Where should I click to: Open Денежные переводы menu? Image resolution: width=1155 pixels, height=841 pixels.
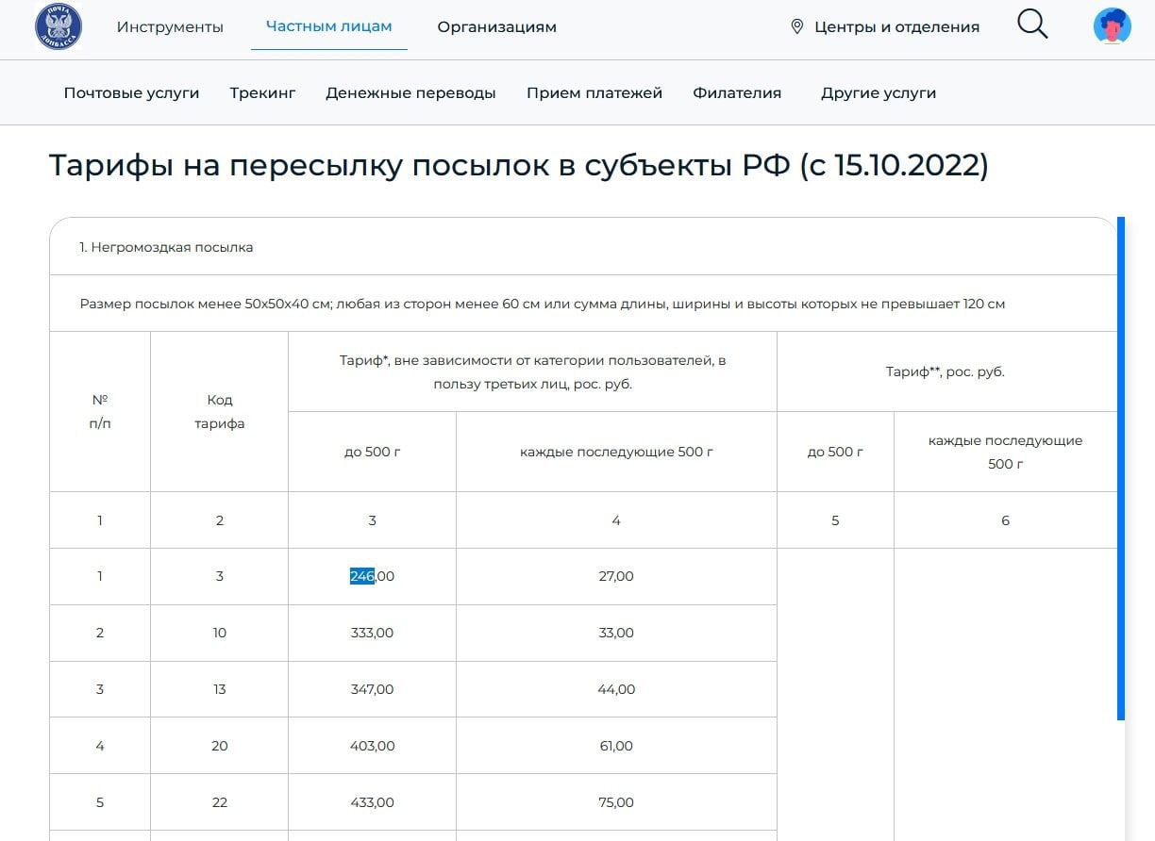[410, 93]
